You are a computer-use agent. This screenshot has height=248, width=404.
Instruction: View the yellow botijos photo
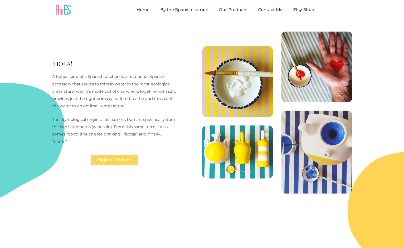(x=237, y=152)
